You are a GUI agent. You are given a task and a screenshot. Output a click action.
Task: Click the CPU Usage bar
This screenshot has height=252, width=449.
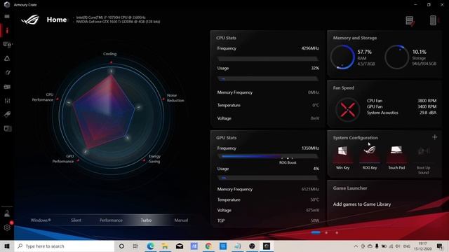coord(267,79)
